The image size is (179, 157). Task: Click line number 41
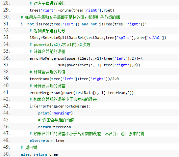pyautogui.click(x=7, y=92)
